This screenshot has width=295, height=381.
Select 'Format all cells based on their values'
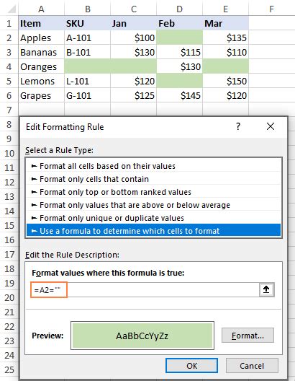click(153, 166)
